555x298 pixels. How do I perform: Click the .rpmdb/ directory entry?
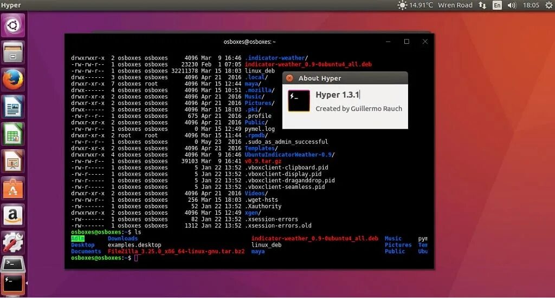[256, 135]
